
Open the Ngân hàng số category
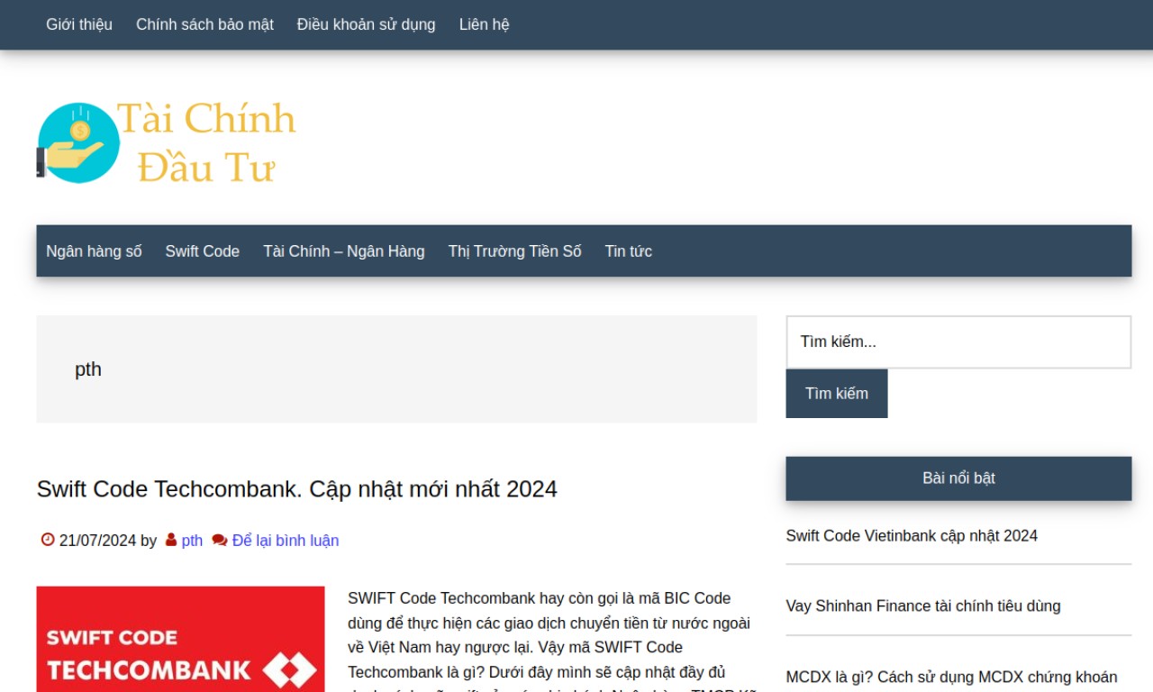tap(94, 251)
